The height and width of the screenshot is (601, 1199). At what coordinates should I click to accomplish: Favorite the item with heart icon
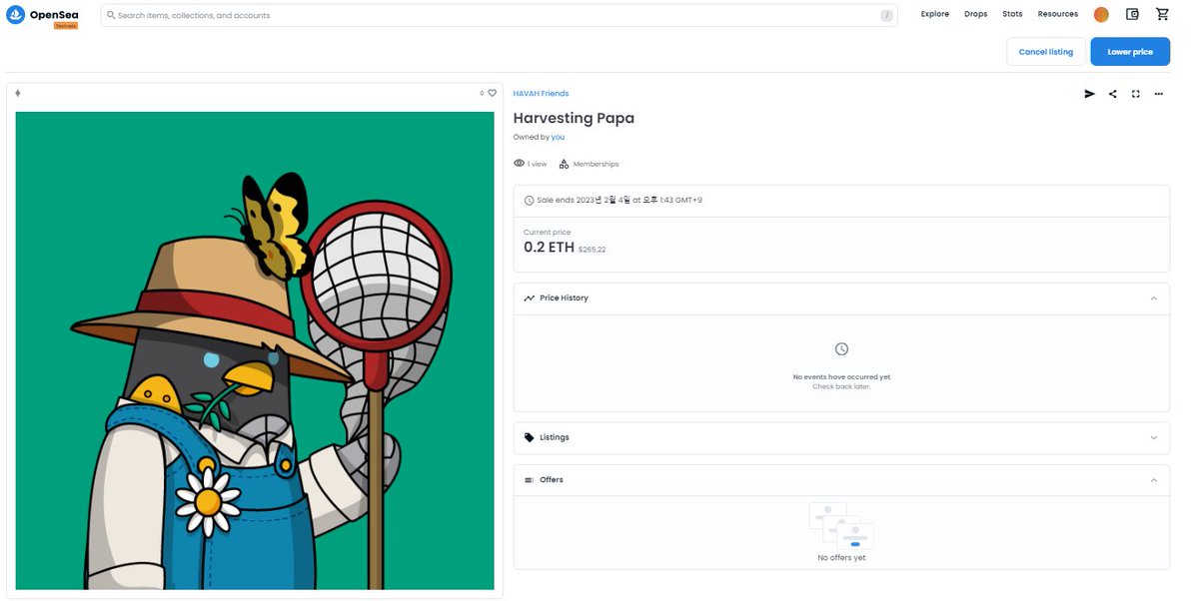(492, 93)
